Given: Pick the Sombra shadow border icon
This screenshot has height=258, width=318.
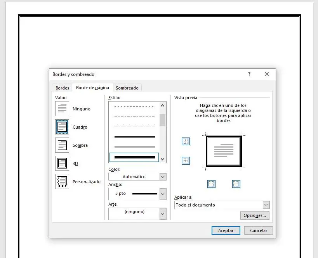Looking at the screenshot, I should point(62,145).
